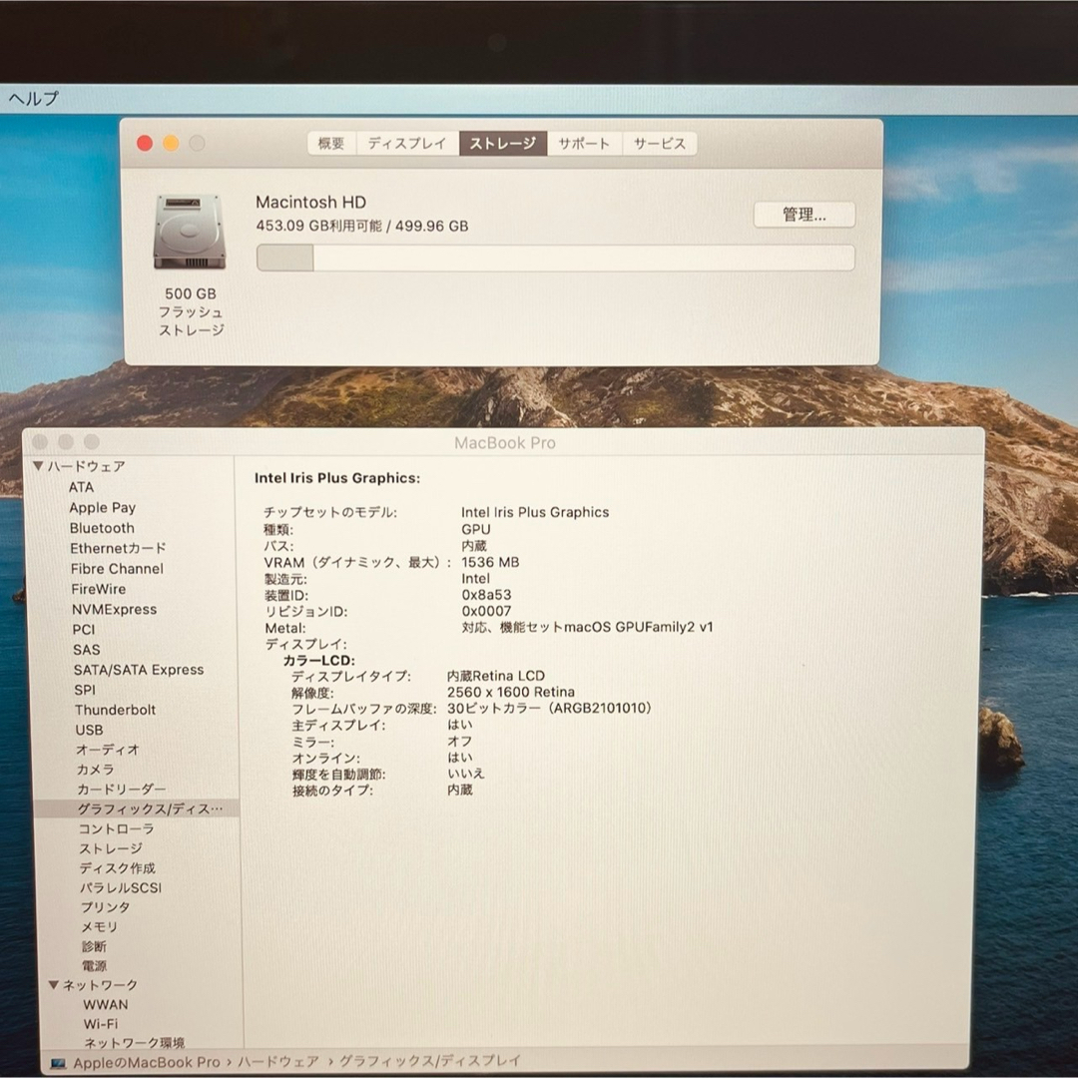Switch to the ディスプレイ tab
Screen dimensions: 1078x1078
pyautogui.click(x=407, y=144)
